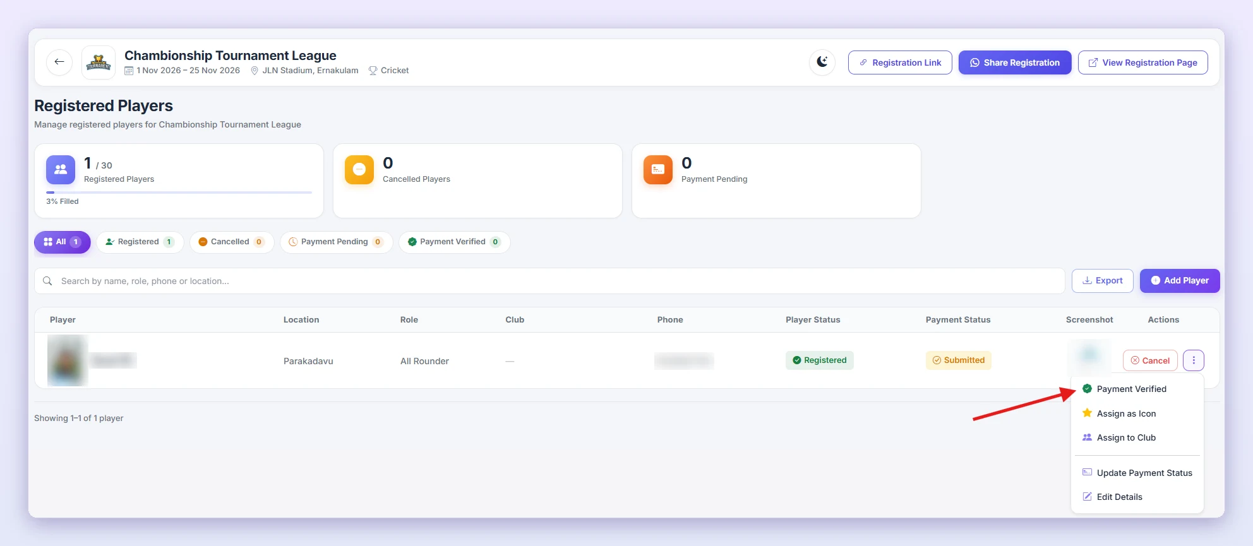1253x546 pixels.
Task: Click the Submitted payment badge
Action: 959,360
